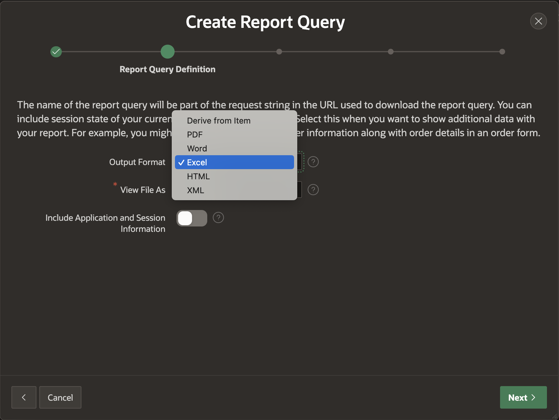This screenshot has height=420, width=559.
Task: Pick HTML as output format
Action: pos(198,176)
